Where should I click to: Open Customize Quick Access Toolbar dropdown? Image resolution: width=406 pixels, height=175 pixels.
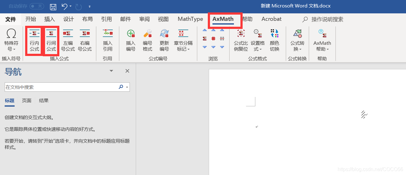tap(90, 6)
